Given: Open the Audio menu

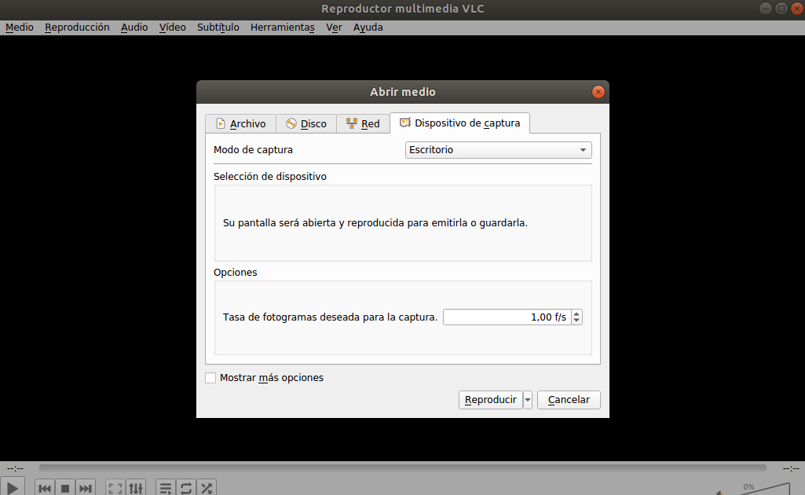Looking at the screenshot, I should 134,27.
